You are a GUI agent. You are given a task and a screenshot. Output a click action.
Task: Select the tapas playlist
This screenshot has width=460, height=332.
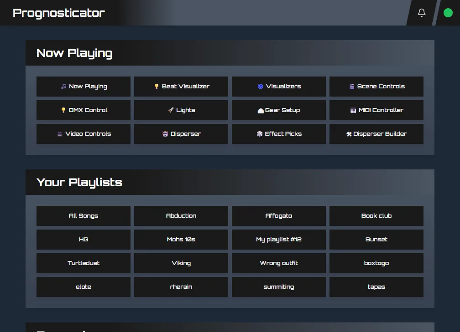376,287
